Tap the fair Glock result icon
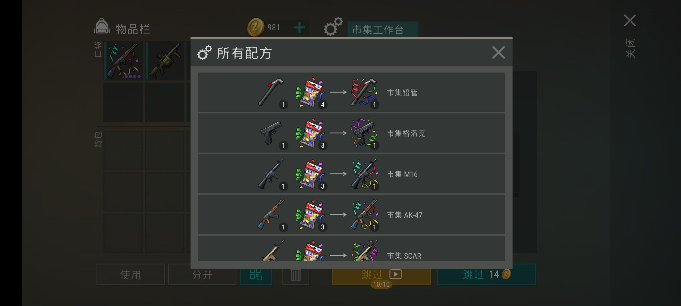 (364, 132)
